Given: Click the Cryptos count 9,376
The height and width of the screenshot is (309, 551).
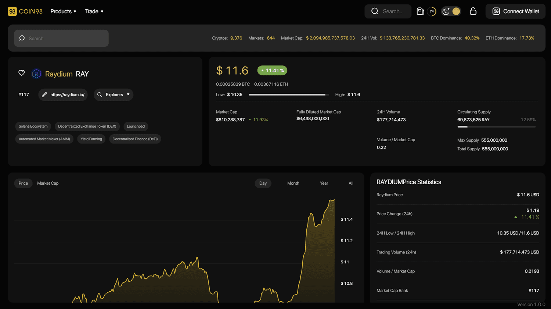Looking at the screenshot, I should (x=236, y=38).
